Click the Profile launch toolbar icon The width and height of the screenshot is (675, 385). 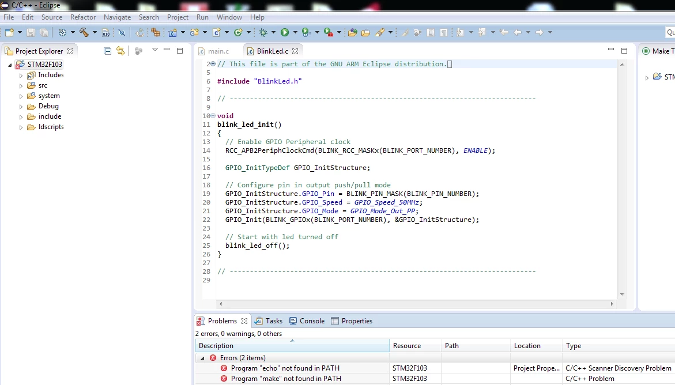[307, 32]
